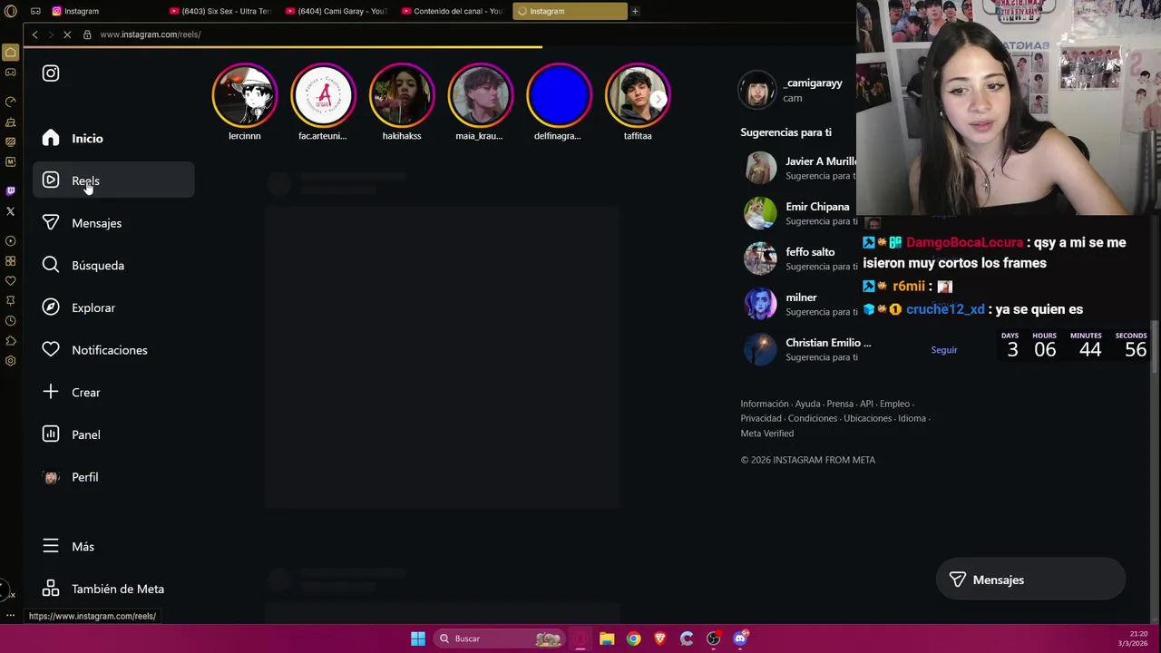The height and width of the screenshot is (653, 1161).
Task: Open the Panel dashboard icon
Action: coord(51,434)
